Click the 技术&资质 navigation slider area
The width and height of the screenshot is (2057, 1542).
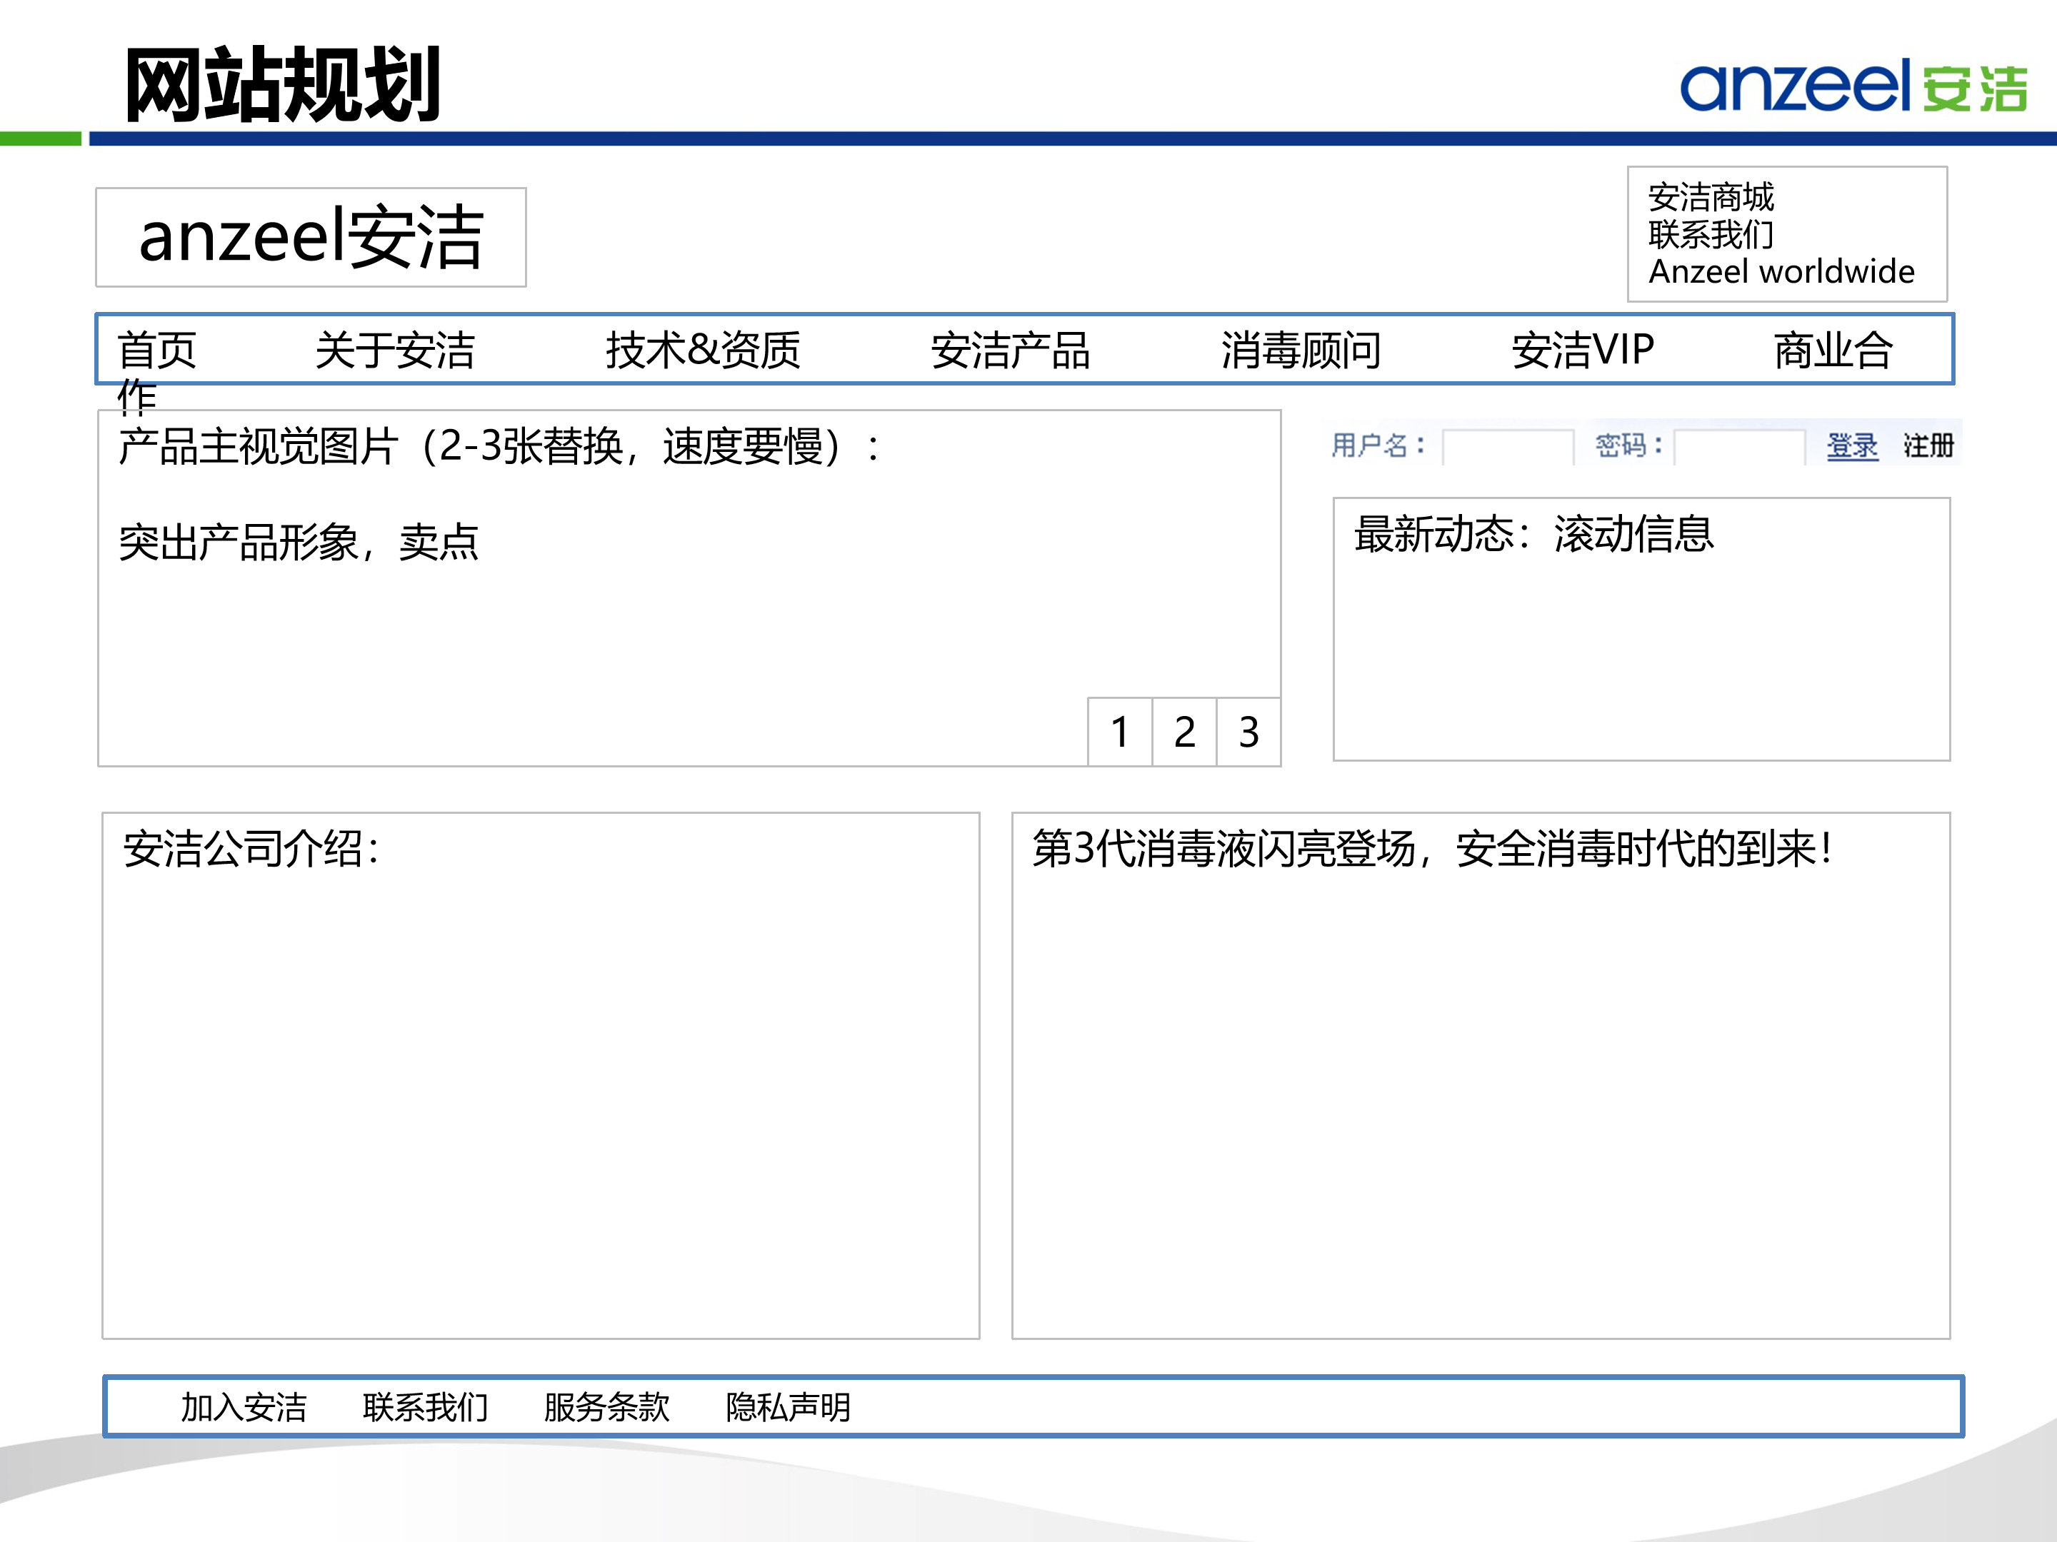pyautogui.click(x=704, y=351)
